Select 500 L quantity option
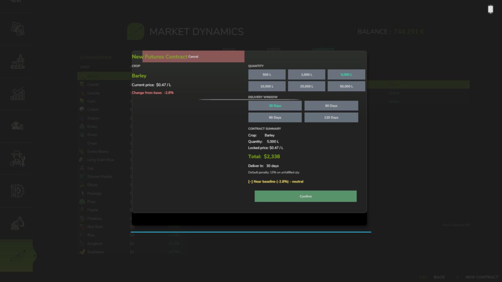 click(x=267, y=74)
